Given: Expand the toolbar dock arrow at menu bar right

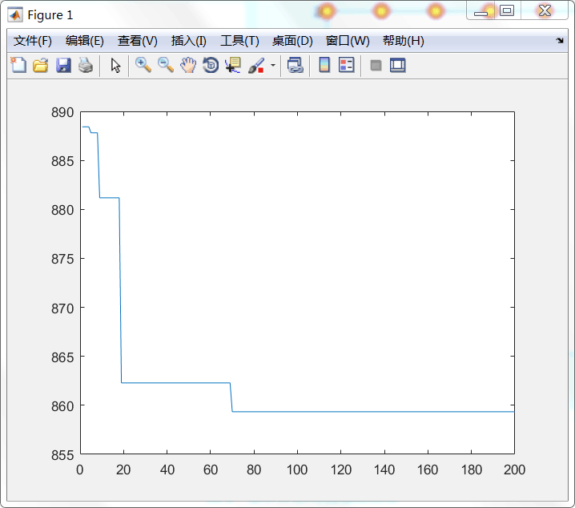Looking at the screenshot, I should (x=560, y=41).
